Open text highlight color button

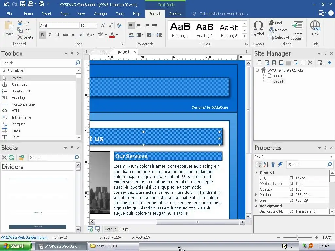point(101,35)
